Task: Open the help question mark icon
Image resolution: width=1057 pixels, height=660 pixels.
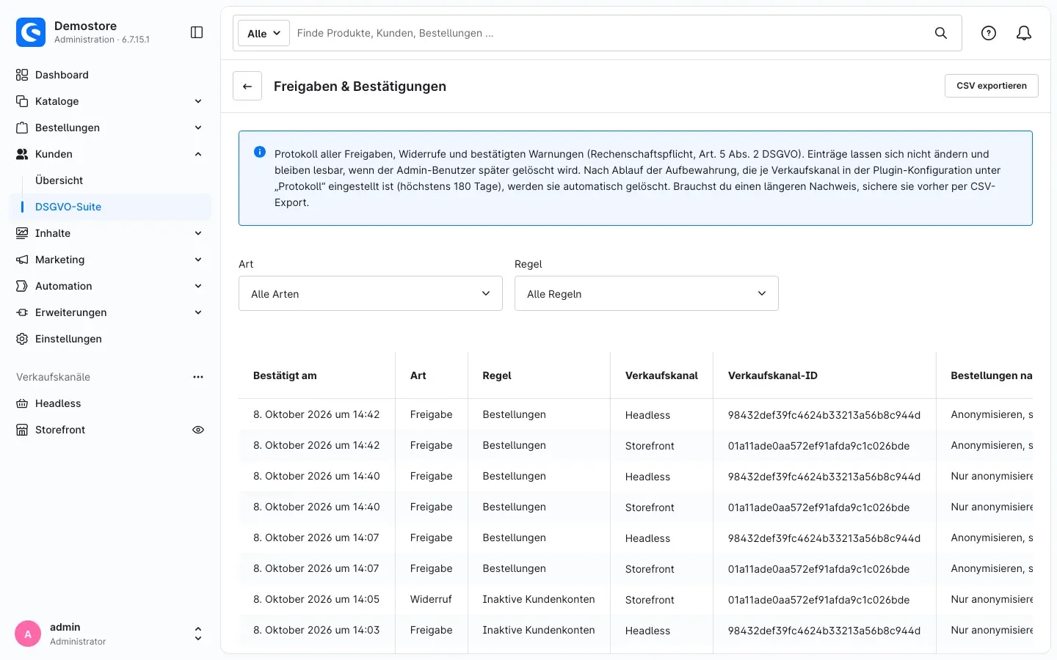Action: (x=989, y=33)
